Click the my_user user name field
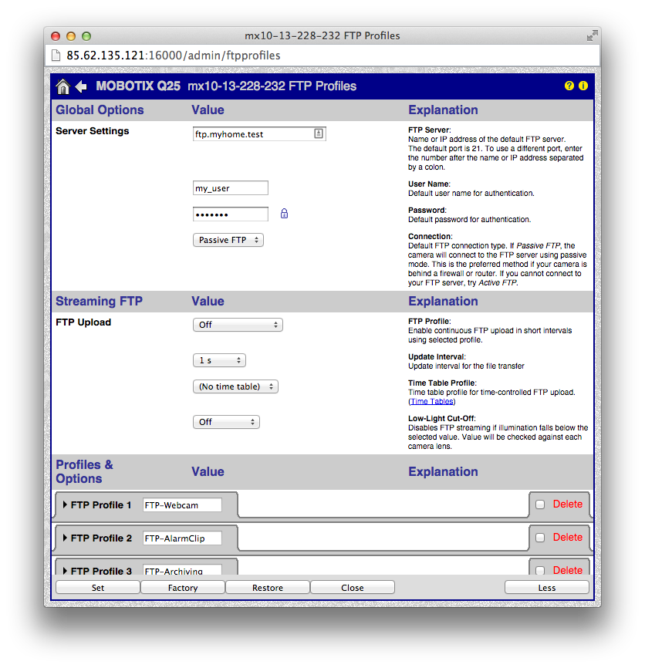Image resolution: width=645 pixels, height=668 pixels. [230, 187]
